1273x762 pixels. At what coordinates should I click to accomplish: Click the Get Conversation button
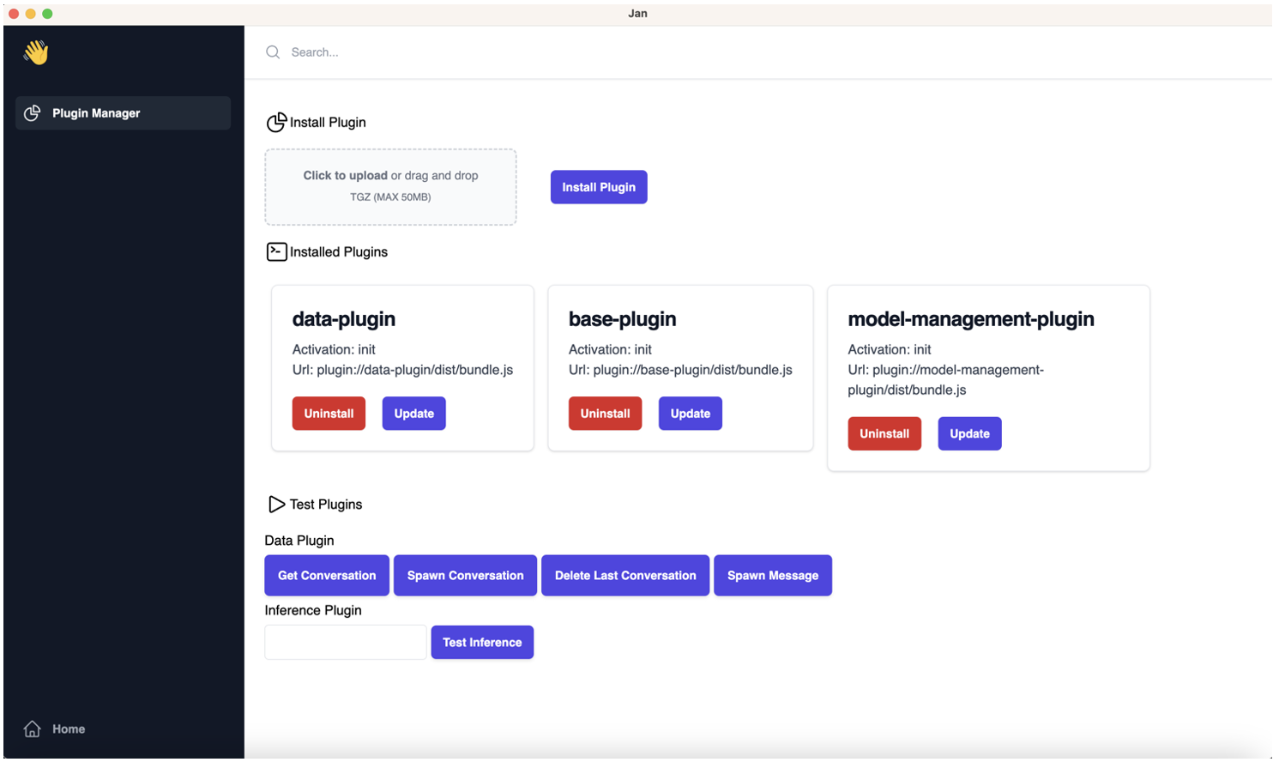[327, 575]
